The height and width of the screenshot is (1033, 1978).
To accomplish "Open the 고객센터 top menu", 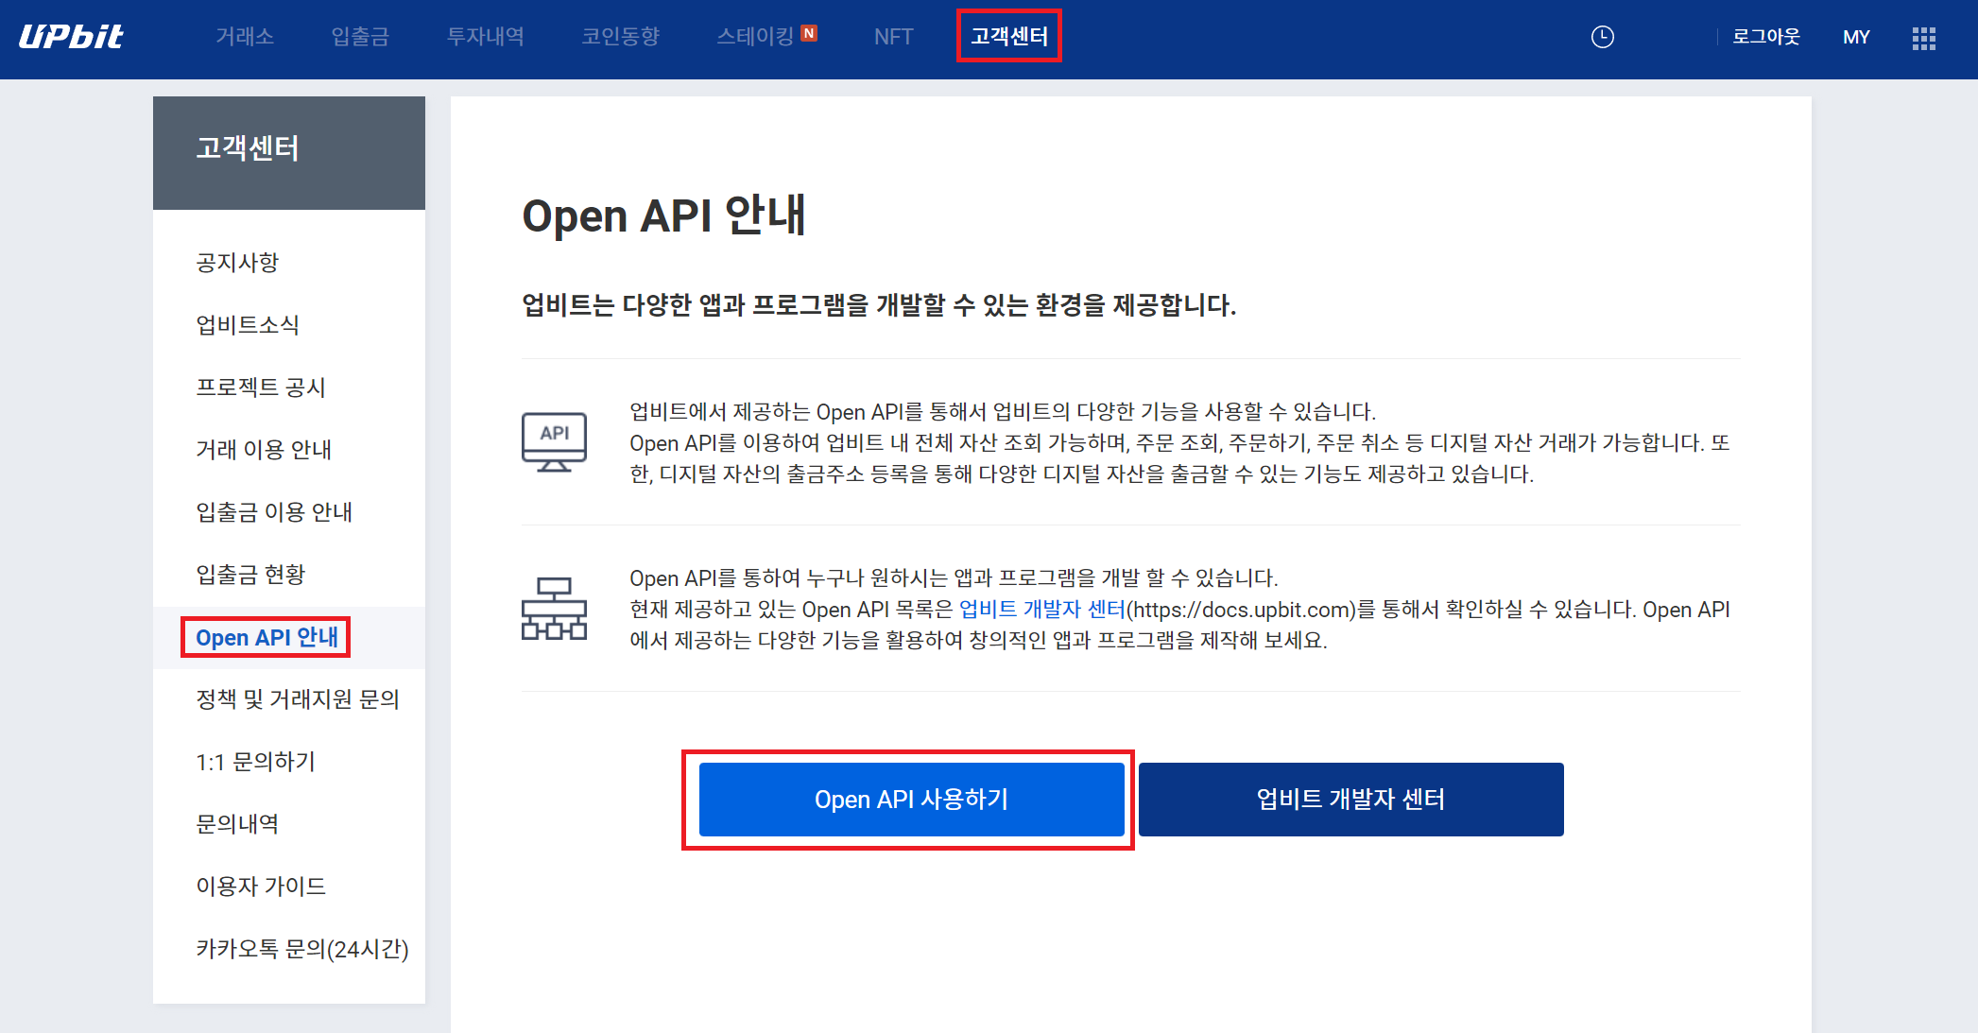I will click(x=1009, y=37).
